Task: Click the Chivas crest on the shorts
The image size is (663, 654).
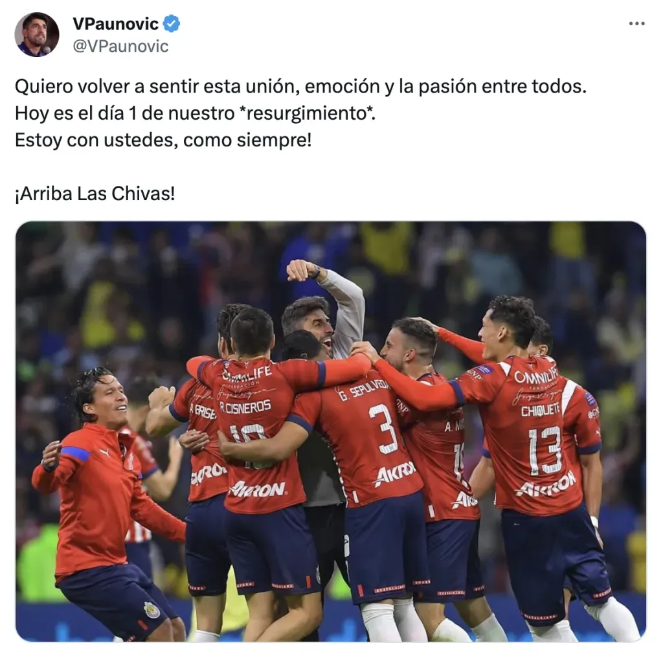Action: (x=152, y=609)
